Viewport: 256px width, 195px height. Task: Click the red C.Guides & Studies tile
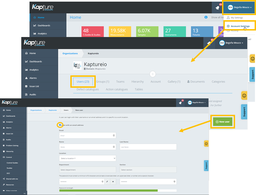[x=93, y=32]
